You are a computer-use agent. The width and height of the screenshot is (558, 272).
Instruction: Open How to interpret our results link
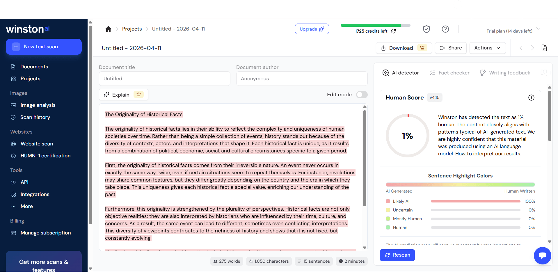[x=488, y=154]
